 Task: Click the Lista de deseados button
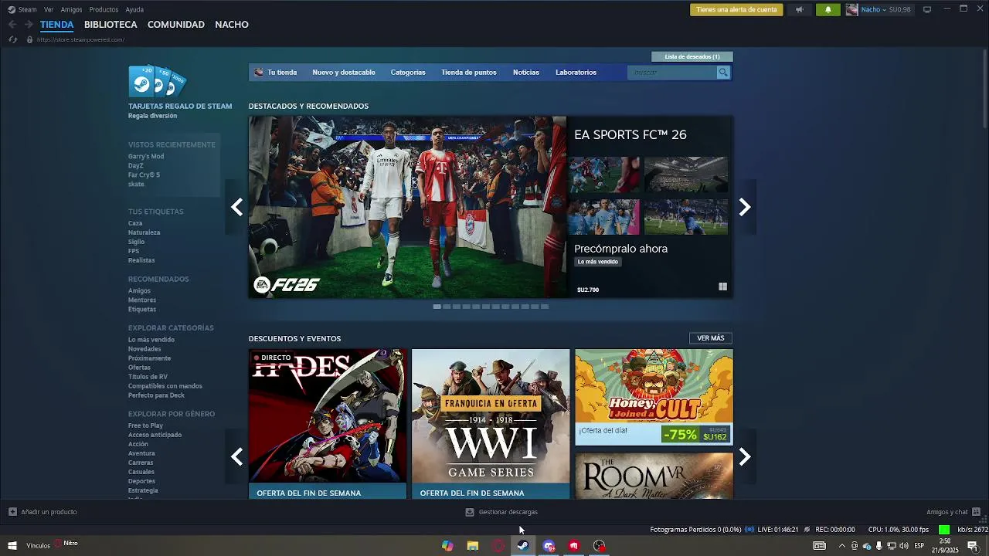coord(692,56)
